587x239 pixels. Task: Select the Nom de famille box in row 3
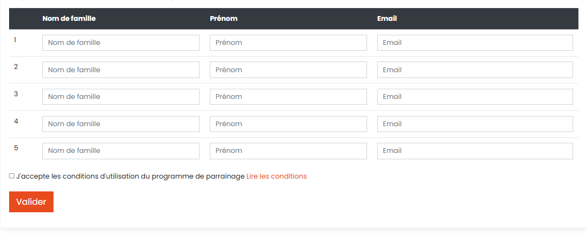click(120, 97)
